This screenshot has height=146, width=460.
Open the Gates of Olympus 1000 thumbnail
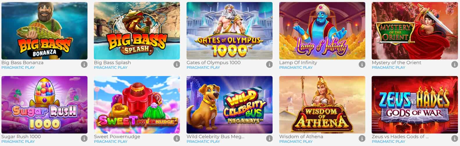(x=230, y=31)
